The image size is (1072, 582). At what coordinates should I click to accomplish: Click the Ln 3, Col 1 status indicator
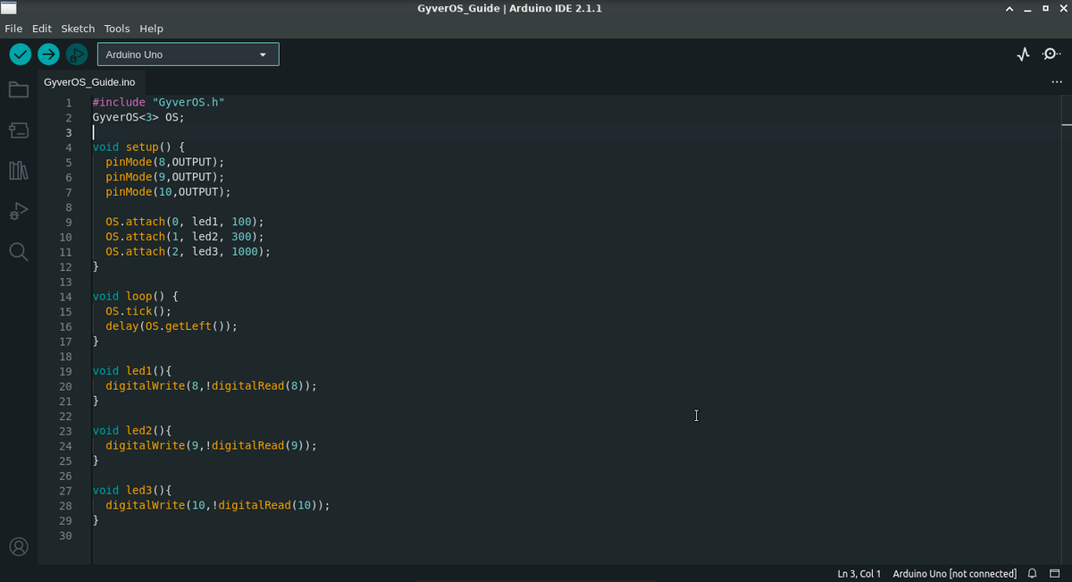coord(859,573)
